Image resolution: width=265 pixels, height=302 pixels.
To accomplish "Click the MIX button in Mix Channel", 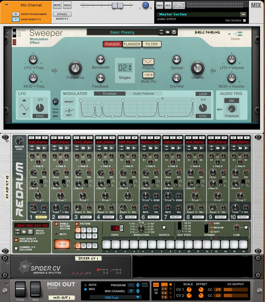I will [168, 5].
